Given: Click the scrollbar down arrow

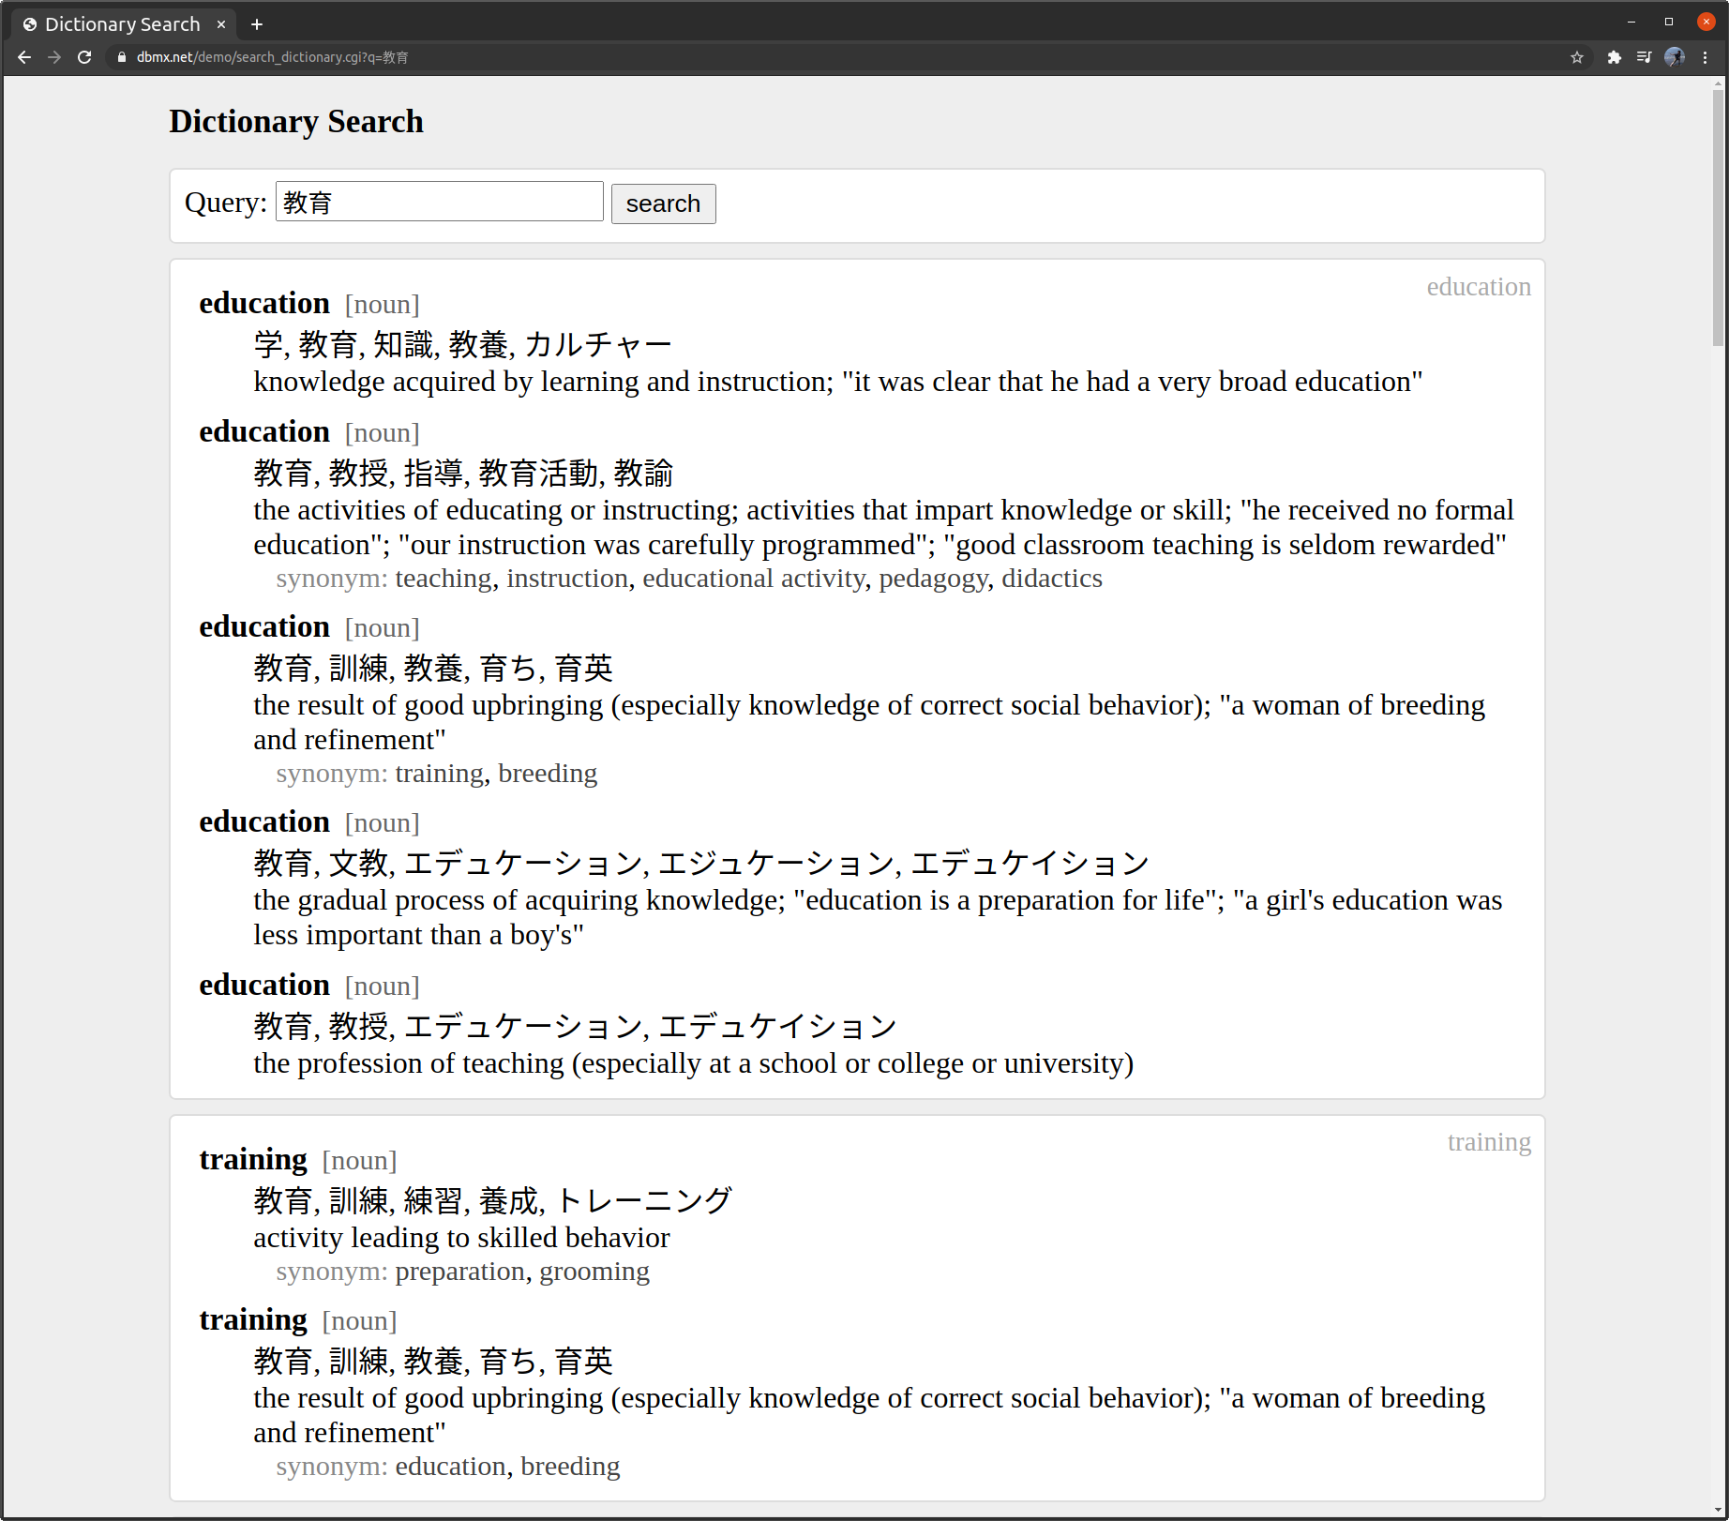Looking at the screenshot, I should point(1718,1511).
